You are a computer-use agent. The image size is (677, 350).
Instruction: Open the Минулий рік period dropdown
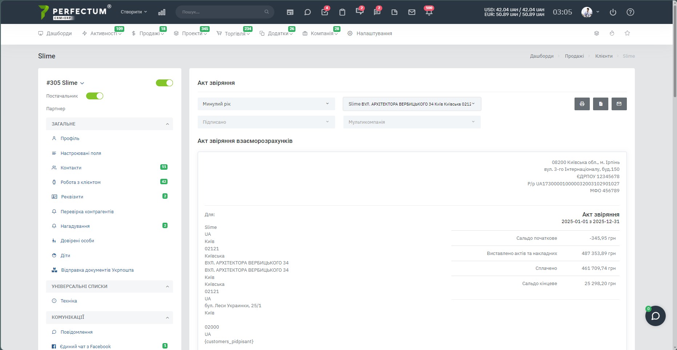tap(266, 104)
